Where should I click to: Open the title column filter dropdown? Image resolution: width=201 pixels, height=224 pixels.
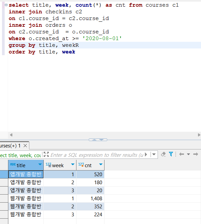(x=40, y=164)
